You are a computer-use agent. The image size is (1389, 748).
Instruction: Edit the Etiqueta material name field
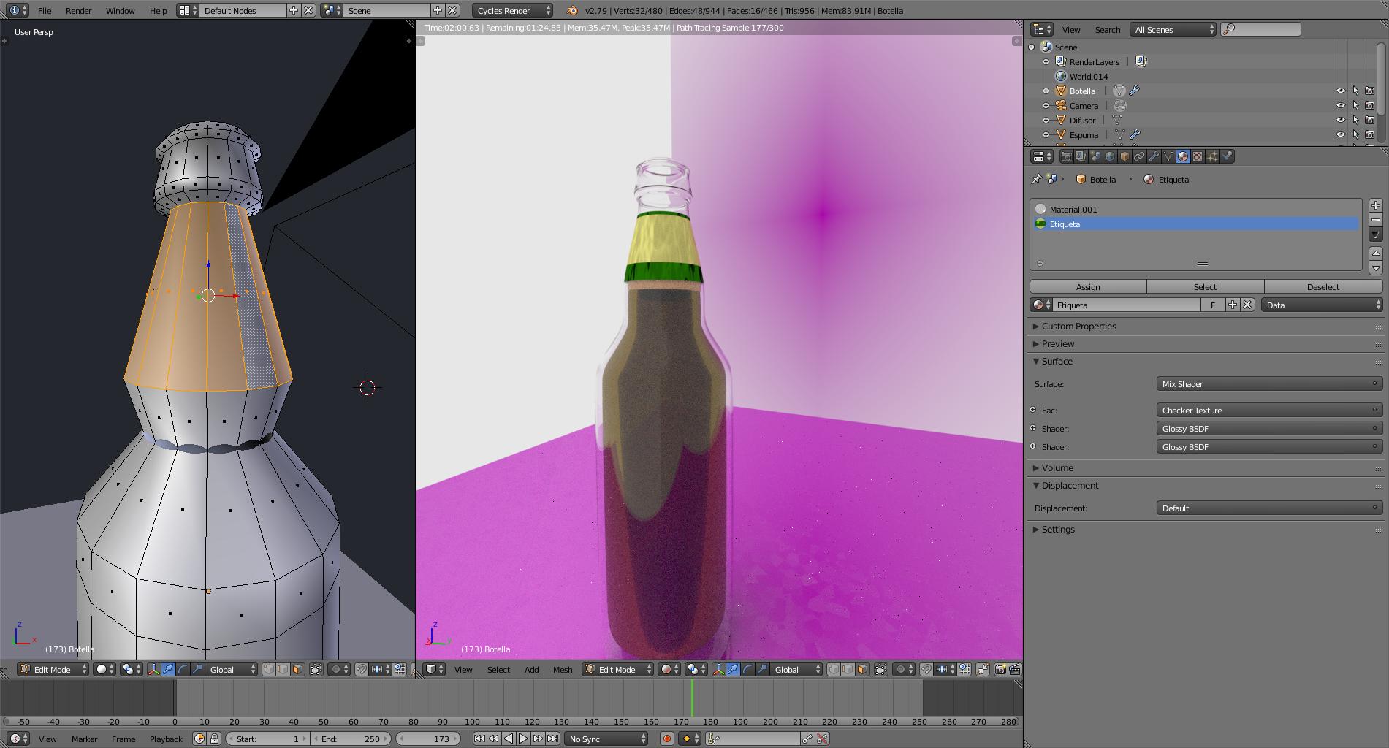(x=1127, y=305)
